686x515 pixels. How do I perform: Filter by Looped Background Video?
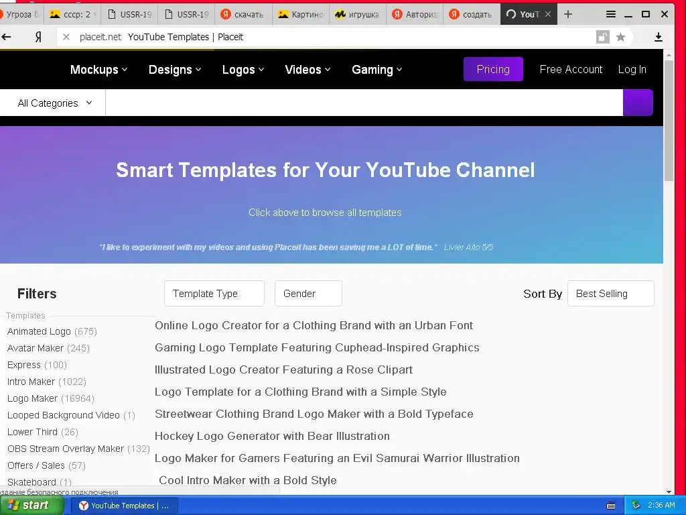71,415
